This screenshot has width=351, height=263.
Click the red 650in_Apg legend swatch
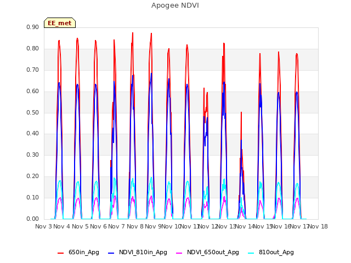click(x=60, y=253)
